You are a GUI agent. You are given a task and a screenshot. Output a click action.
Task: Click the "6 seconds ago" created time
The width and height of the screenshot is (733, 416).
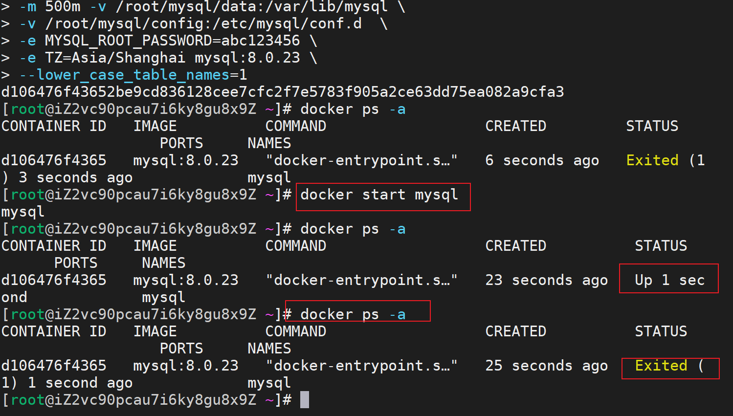pyautogui.click(x=542, y=160)
